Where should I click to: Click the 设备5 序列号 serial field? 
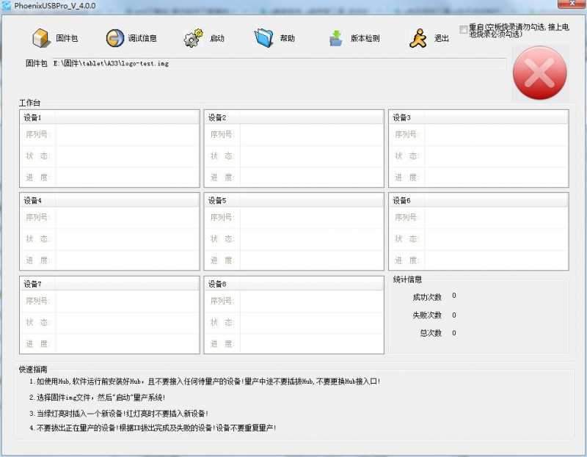tap(310, 218)
